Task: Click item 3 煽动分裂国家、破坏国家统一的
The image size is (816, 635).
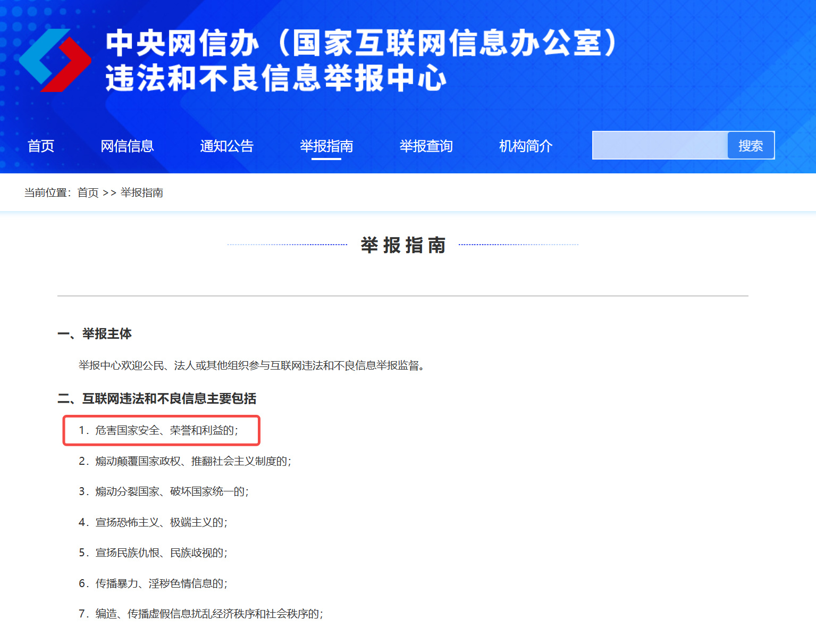Action: [x=164, y=491]
